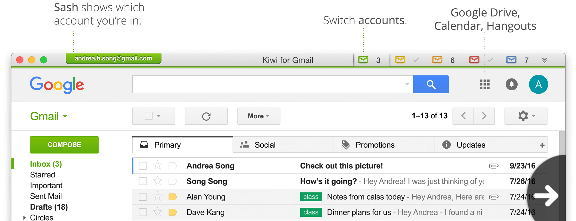Open the account avatar A
The height and width of the screenshot is (221, 576).
point(538,85)
